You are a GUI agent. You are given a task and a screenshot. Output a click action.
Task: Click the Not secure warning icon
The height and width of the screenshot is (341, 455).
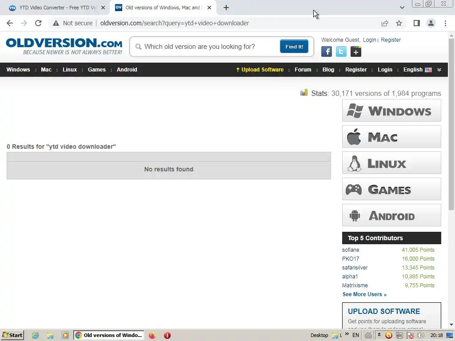point(56,23)
